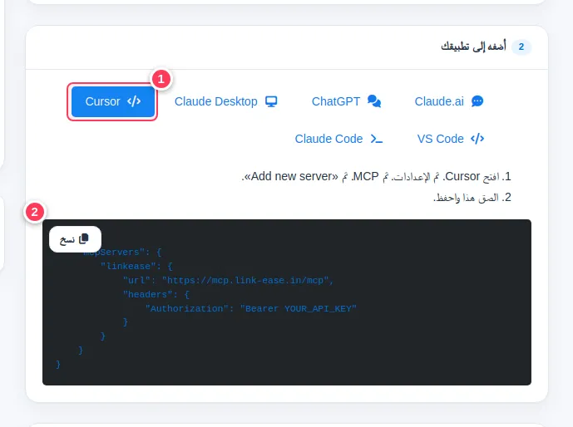Click the "headers" line in the code
The height and width of the screenshot is (427, 573).
click(156, 295)
